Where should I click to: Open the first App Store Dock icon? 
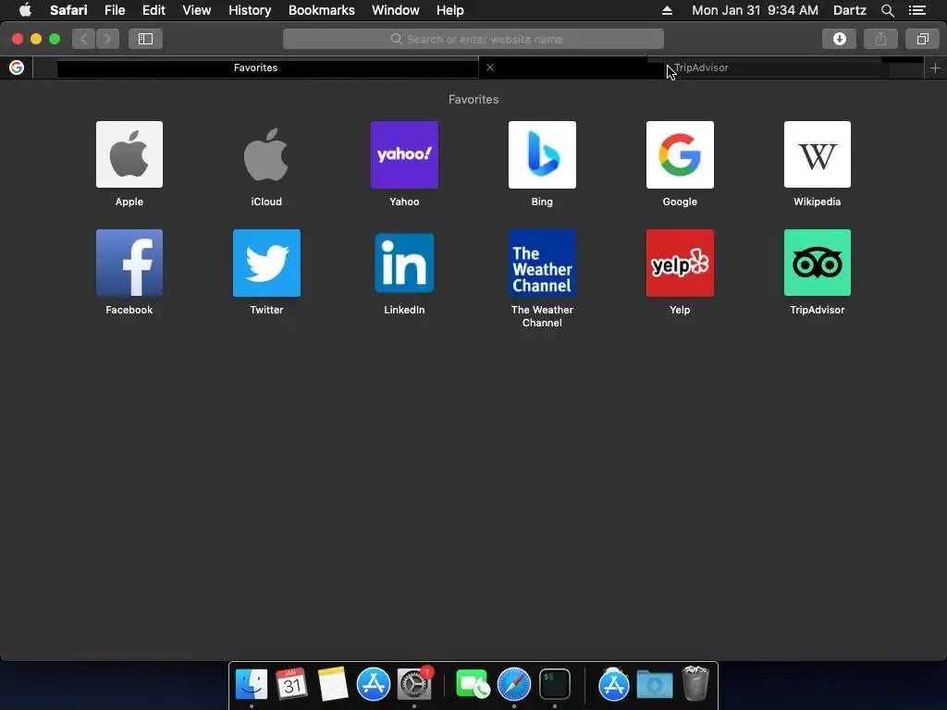tap(374, 684)
